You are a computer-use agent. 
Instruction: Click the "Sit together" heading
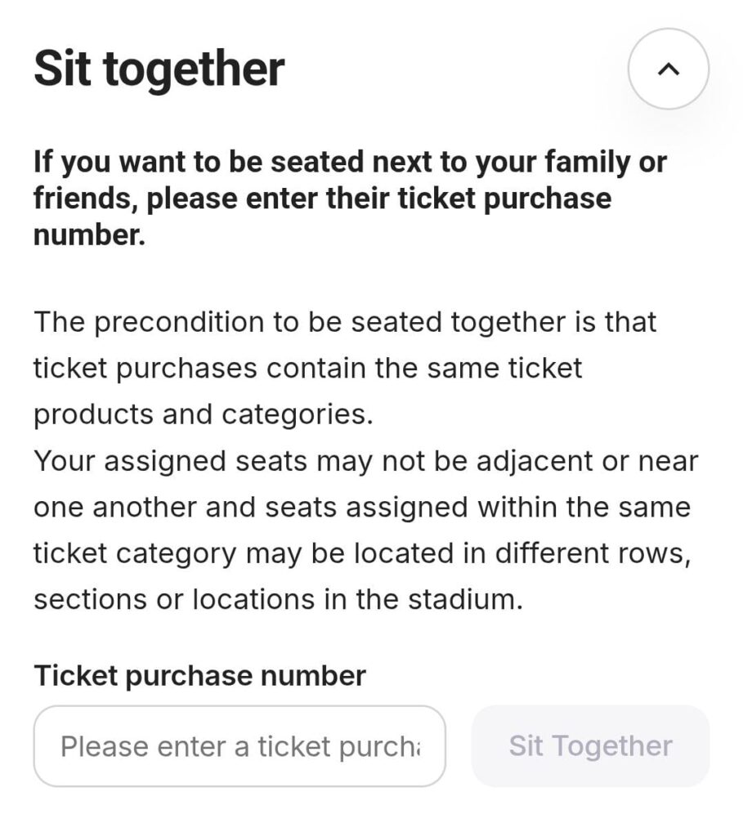click(159, 69)
